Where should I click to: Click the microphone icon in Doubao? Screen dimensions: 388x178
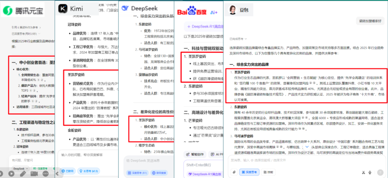370,172
